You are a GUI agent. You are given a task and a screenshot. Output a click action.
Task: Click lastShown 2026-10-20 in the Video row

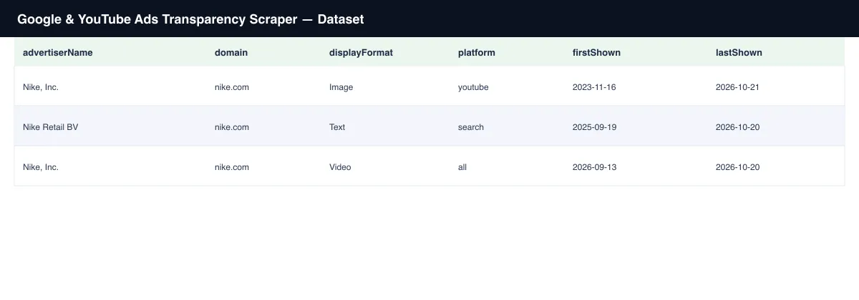point(737,167)
